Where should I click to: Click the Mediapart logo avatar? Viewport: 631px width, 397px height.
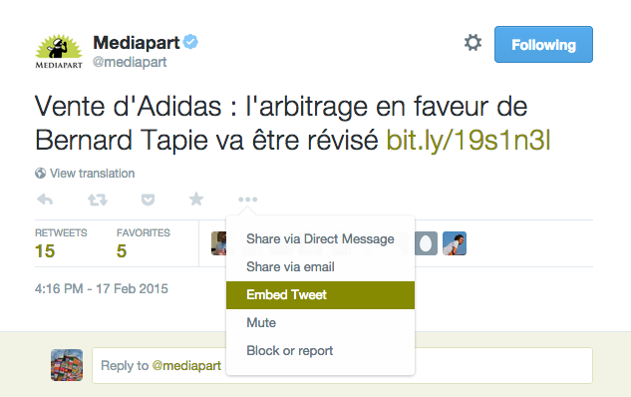click(x=59, y=51)
